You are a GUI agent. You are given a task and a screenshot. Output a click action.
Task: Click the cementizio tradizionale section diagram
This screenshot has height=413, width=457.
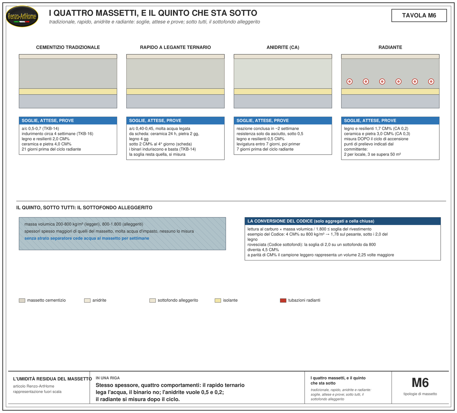point(68,81)
